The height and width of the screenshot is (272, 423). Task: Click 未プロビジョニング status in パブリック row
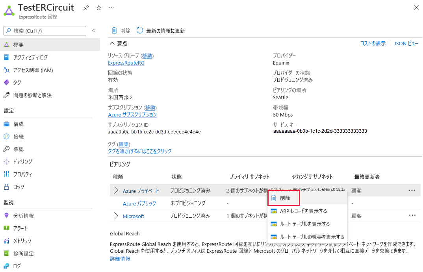pyautogui.click(x=188, y=203)
